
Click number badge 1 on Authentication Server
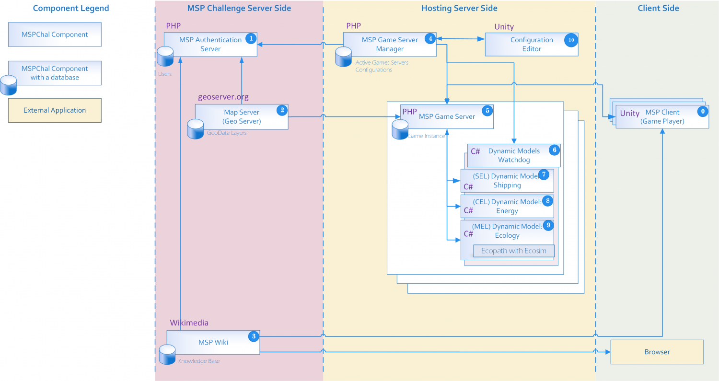[x=250, y=38]
